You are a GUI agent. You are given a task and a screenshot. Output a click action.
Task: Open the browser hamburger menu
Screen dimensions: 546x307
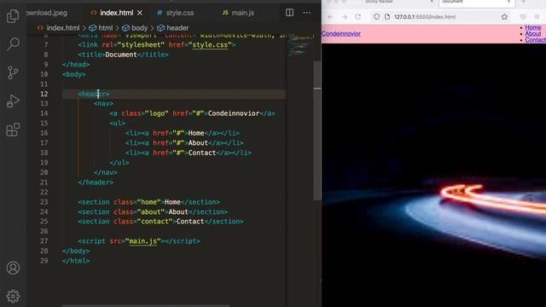click(x=537, y=17)
